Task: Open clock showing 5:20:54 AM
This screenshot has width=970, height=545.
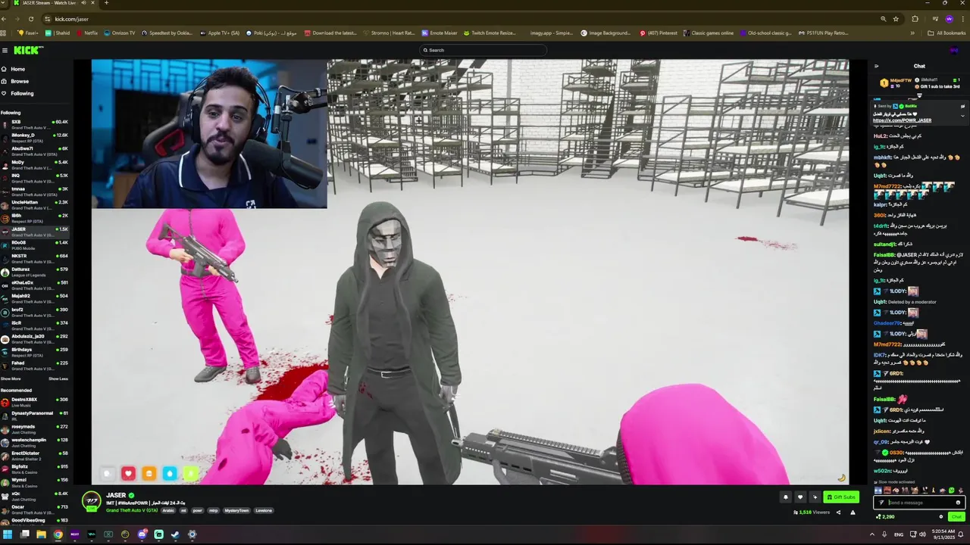Action: point(944,534)
